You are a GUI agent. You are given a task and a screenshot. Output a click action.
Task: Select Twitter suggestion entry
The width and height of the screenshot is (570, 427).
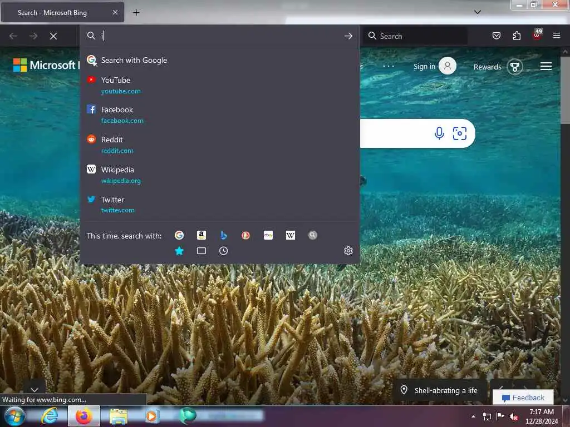[x=219, y=205]
